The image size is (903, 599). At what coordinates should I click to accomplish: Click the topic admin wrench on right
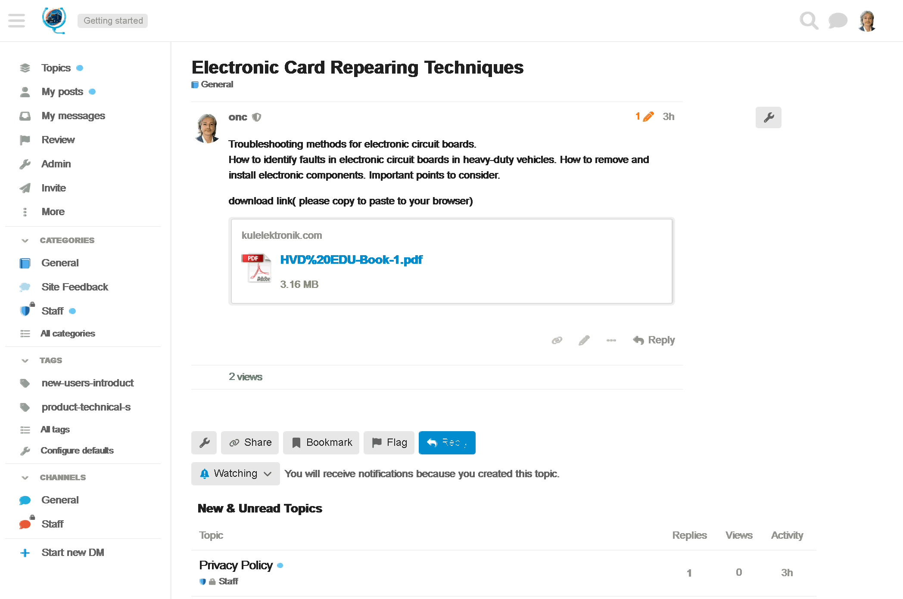[x=768, y=117]
